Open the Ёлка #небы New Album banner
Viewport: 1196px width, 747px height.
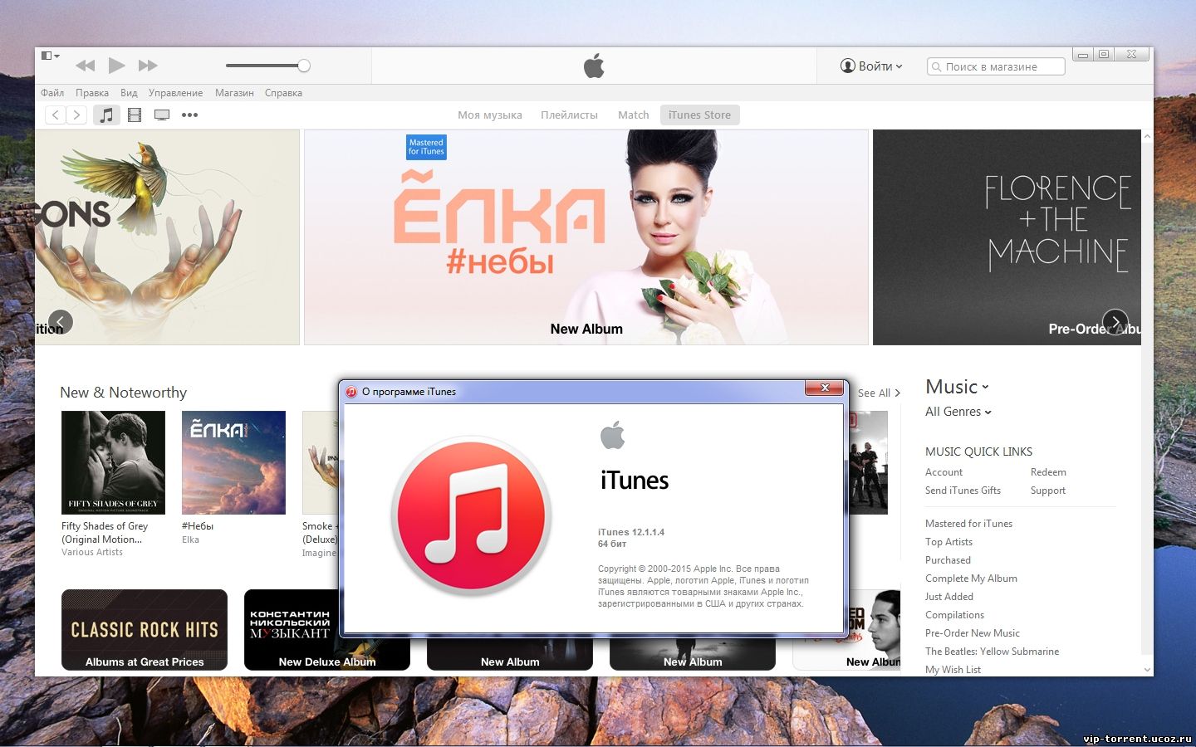tap(586, 237)
